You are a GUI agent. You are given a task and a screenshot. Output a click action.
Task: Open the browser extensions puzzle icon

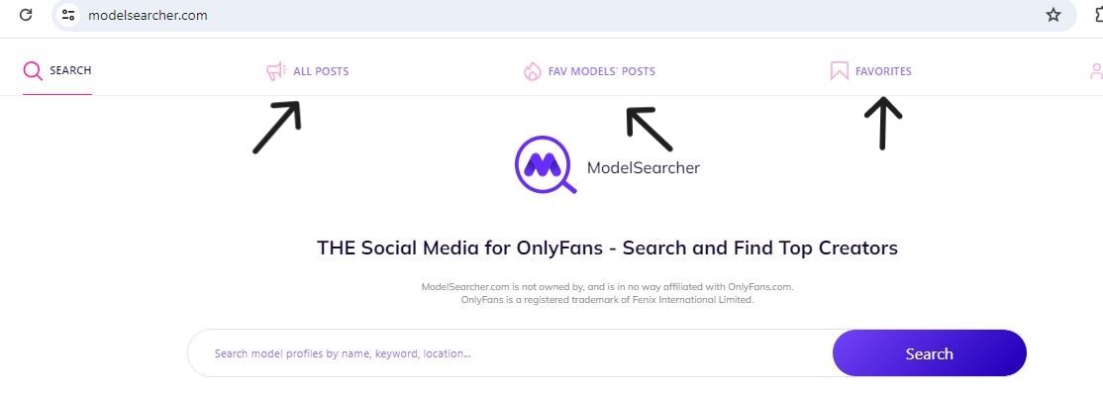(x=1095, y=15)
